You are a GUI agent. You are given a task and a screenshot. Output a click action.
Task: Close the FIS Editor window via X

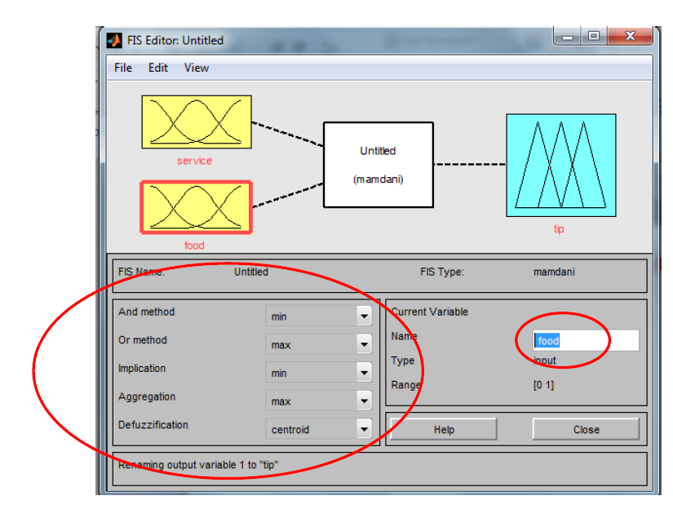click(630, 36)
